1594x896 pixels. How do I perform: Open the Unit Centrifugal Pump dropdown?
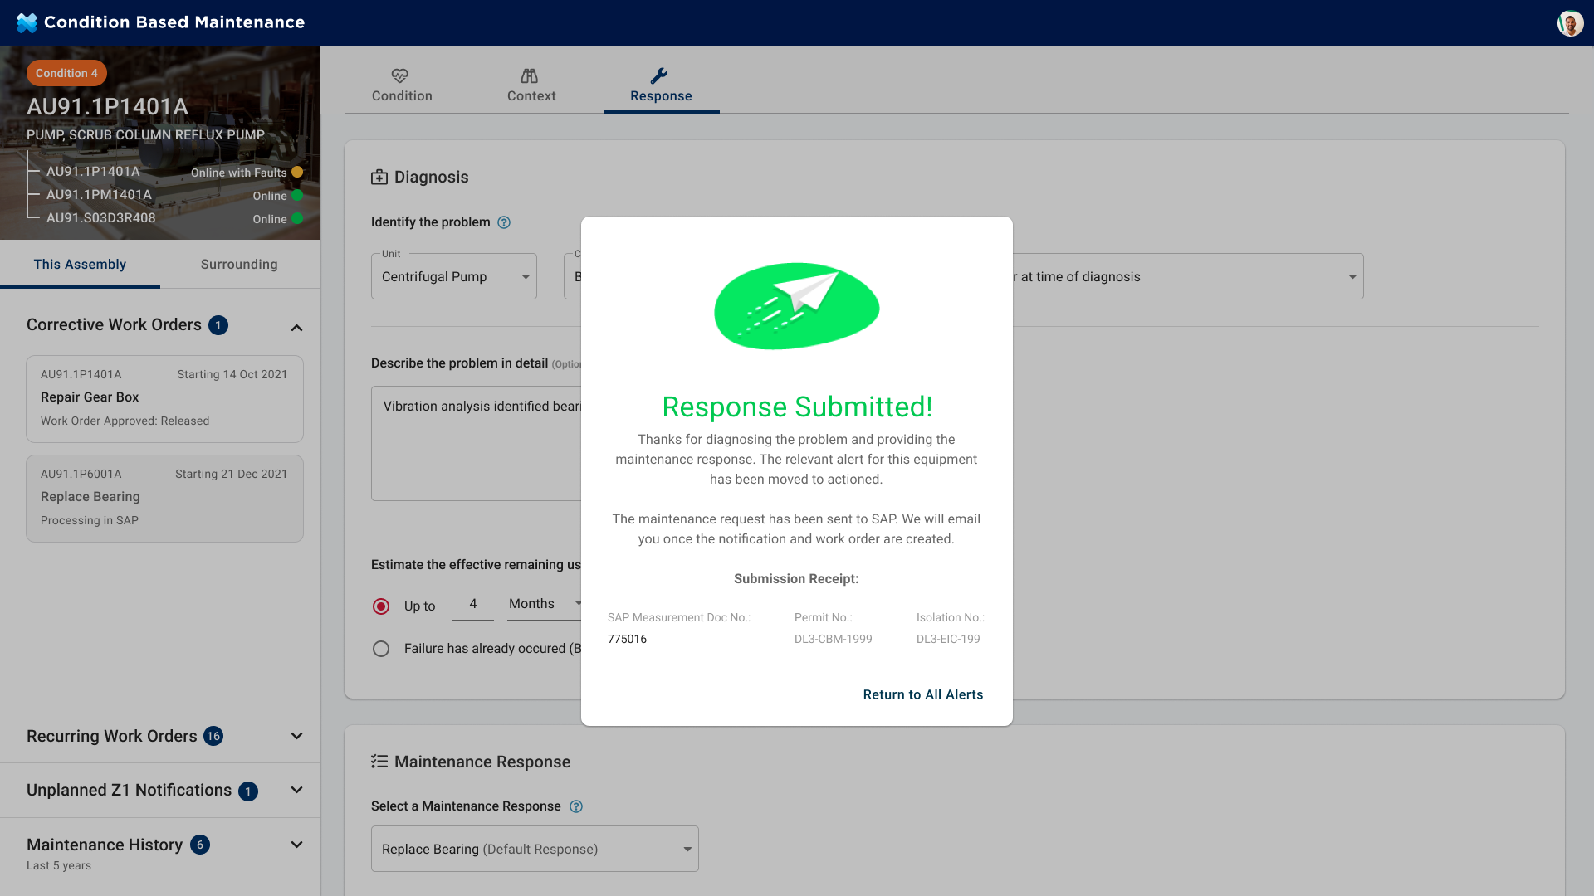(453, 276)
